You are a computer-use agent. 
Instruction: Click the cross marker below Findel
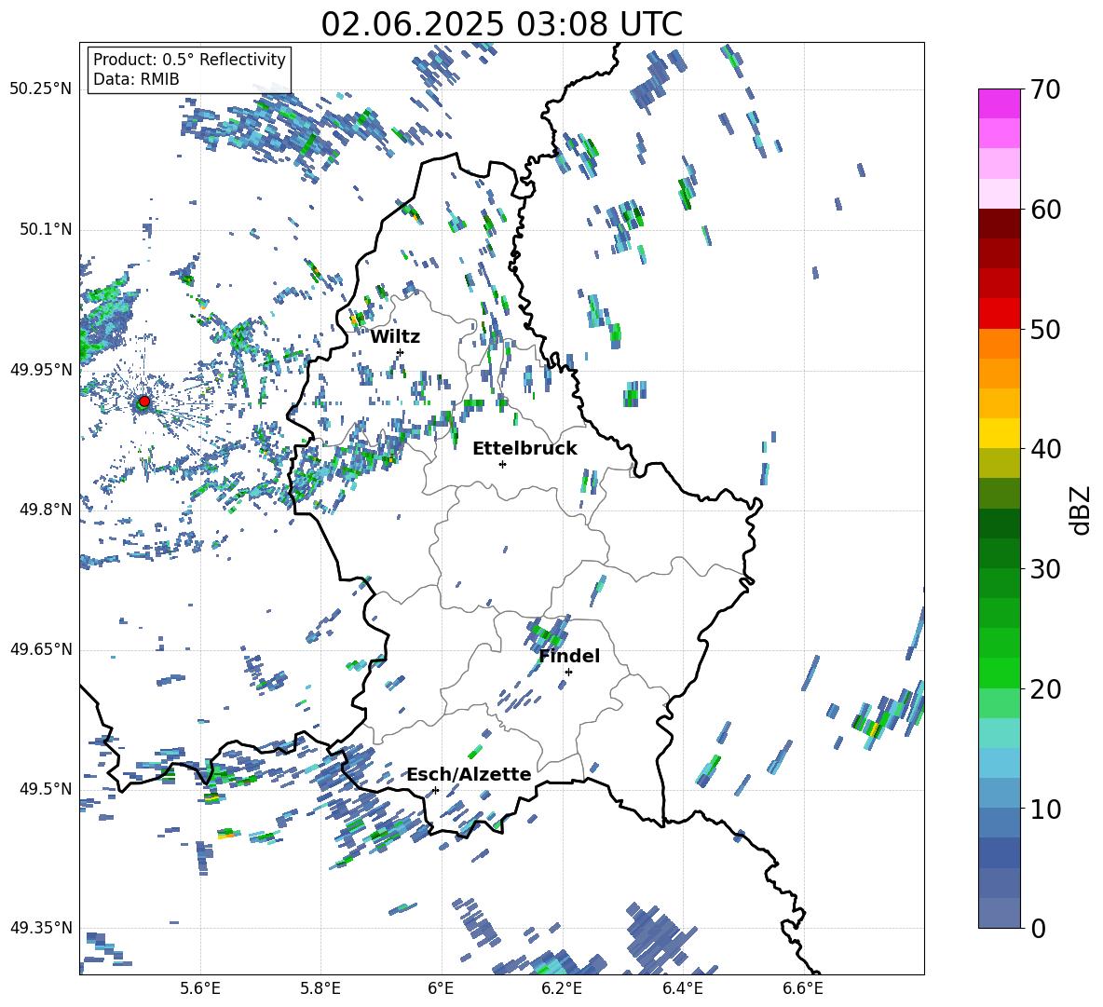coord(568,673)
